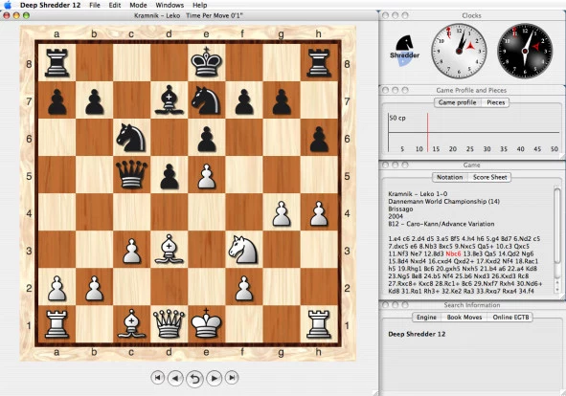This screenshot has height=396, width=566.
Task: Switch to the Pieces tab
Action: [496, 102]
